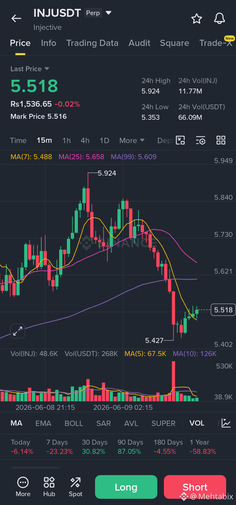Tap the Depth chart option

coord(165,140)
